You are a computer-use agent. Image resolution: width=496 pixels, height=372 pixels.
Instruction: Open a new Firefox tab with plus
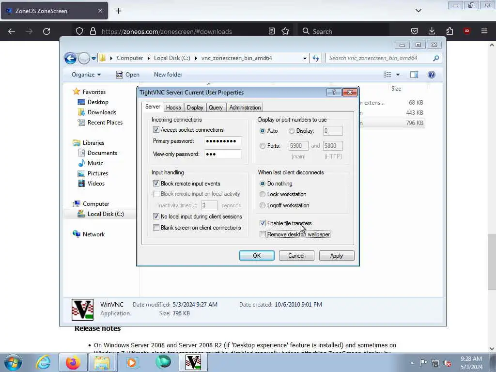click(118, 11)
